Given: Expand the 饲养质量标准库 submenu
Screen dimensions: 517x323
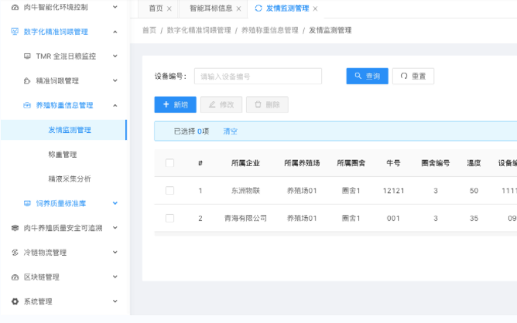Looking at the screenshot, I should click(x=115, y=204).
